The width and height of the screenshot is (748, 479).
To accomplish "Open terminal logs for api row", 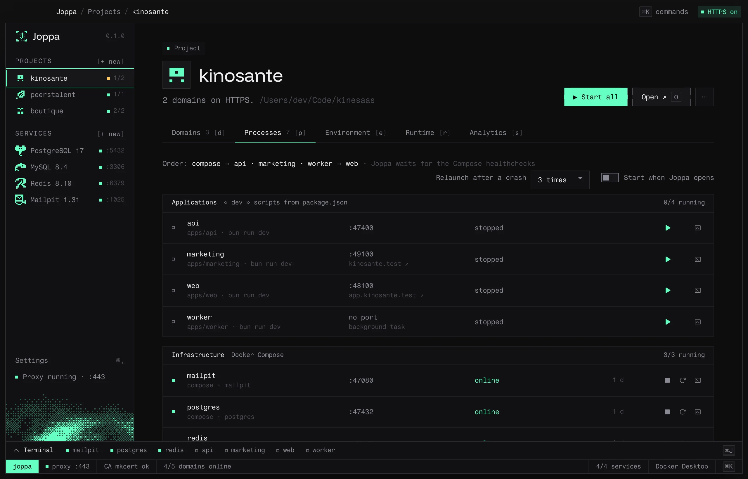I will [697, 228].
